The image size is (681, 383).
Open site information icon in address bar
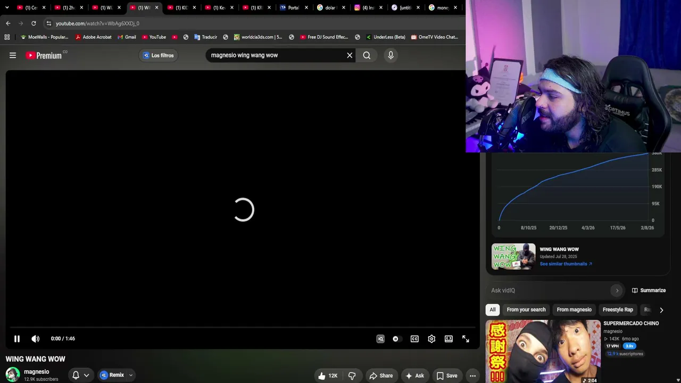49,23
